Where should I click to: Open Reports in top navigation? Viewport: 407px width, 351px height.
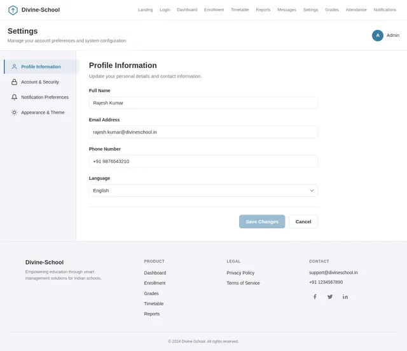point(263,10)
